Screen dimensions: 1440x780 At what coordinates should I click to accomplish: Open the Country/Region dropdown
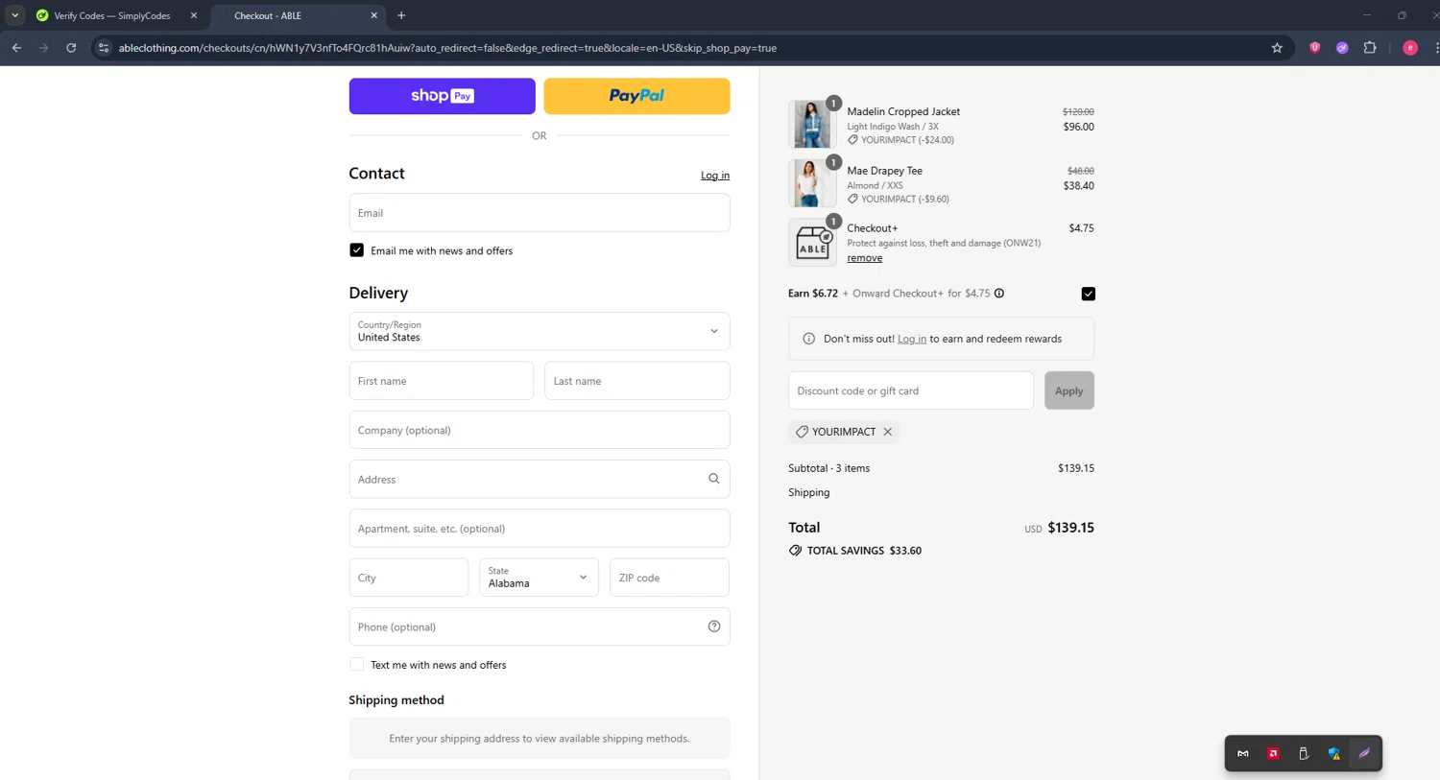point(540,331)
